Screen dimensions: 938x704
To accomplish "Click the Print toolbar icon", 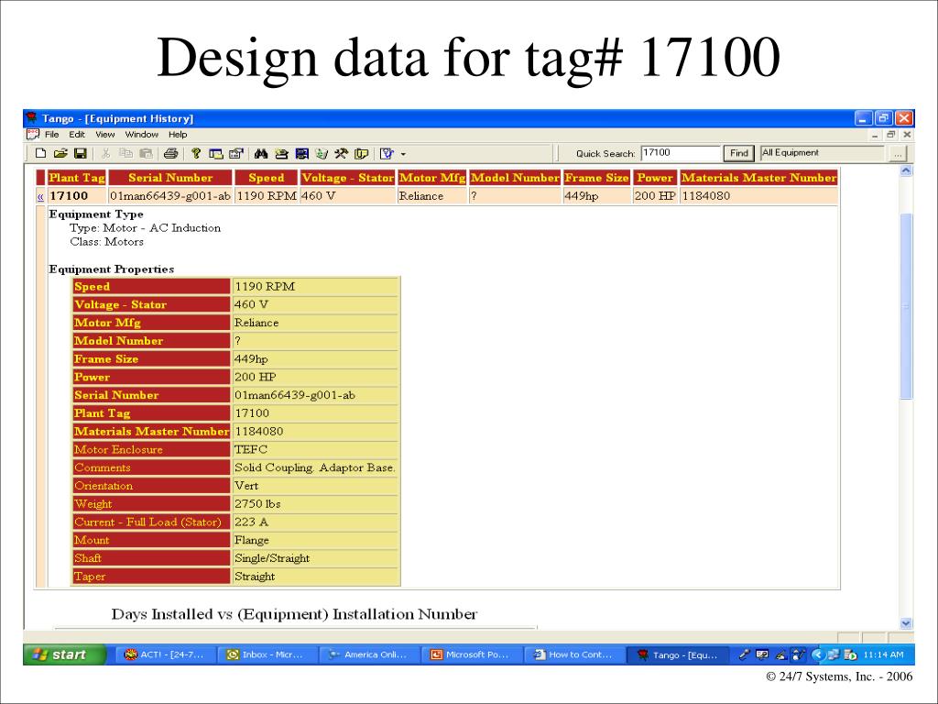I will (170, 153).
